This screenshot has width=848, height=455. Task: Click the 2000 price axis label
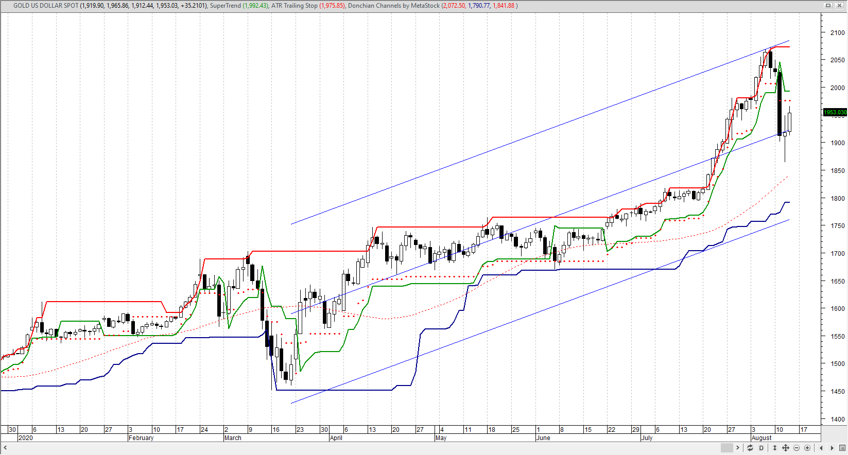click(838, 88)
